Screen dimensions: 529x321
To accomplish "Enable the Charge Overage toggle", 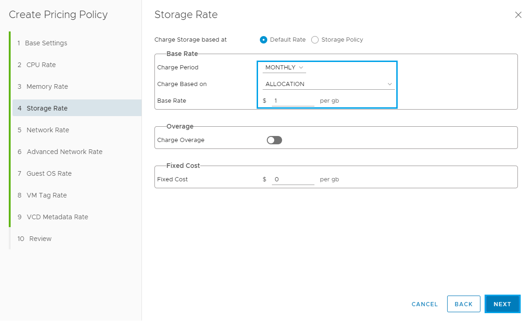I will pyautogui.click(x=274, y=140).
